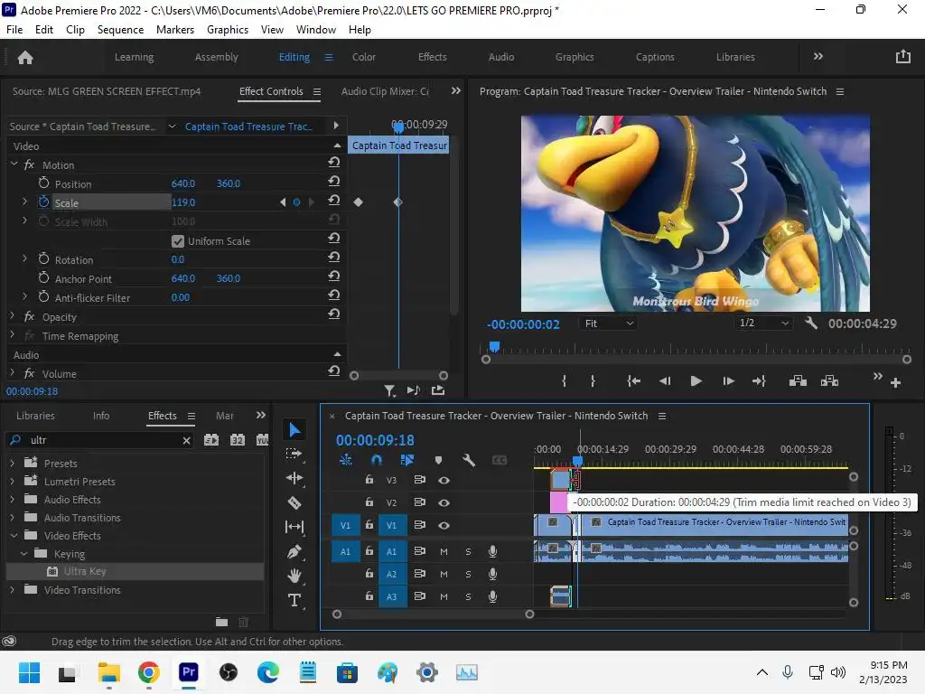Open the Markers menu

(175, 30)
